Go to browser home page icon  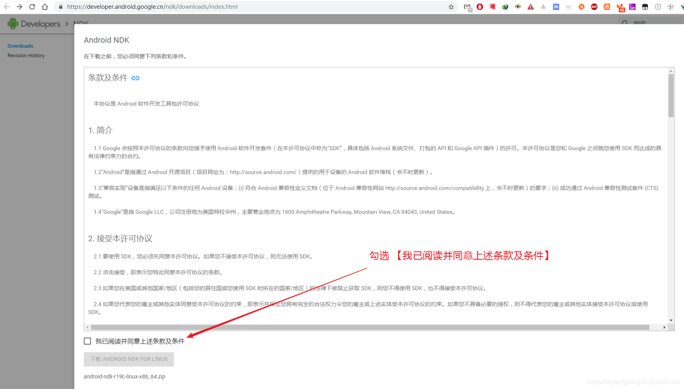pos(45,7)
